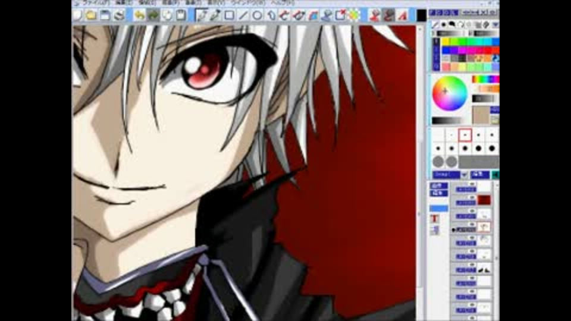Viewport: 571px width, 321px height.
Task: Redo with the green arrow icon
Action: 153,15
